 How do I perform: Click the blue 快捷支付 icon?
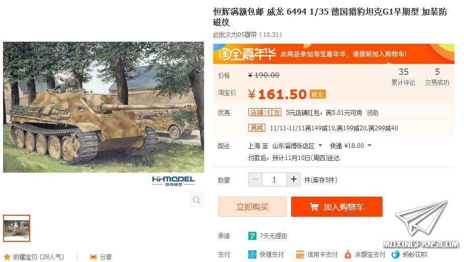pos(252,254)
